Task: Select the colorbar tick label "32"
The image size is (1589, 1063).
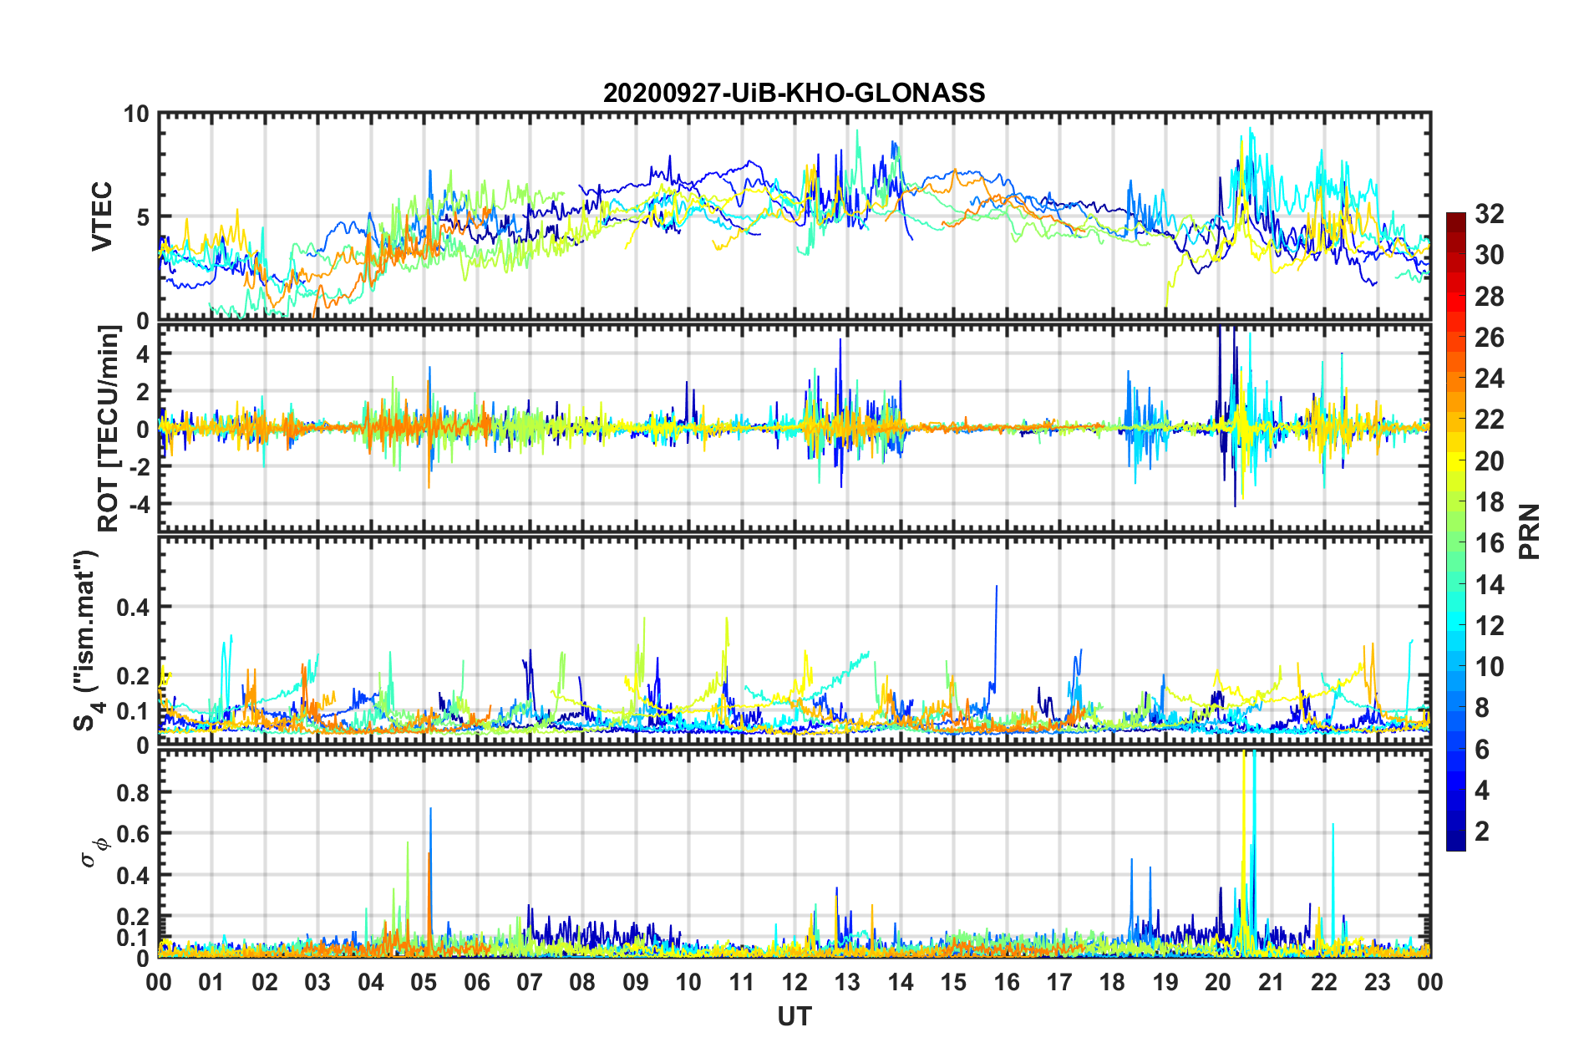Action: click(1489, 214)
